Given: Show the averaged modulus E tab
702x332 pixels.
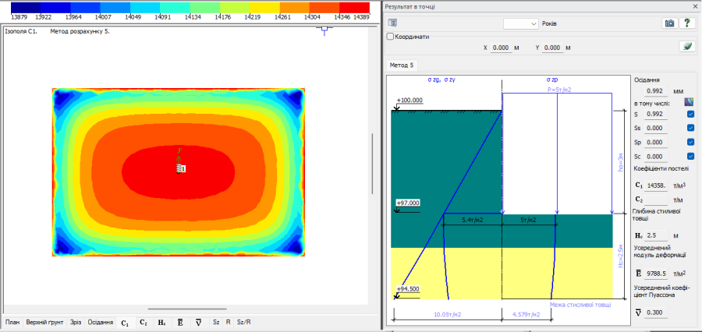Looking at the screenshot, I should click(180, 322).
